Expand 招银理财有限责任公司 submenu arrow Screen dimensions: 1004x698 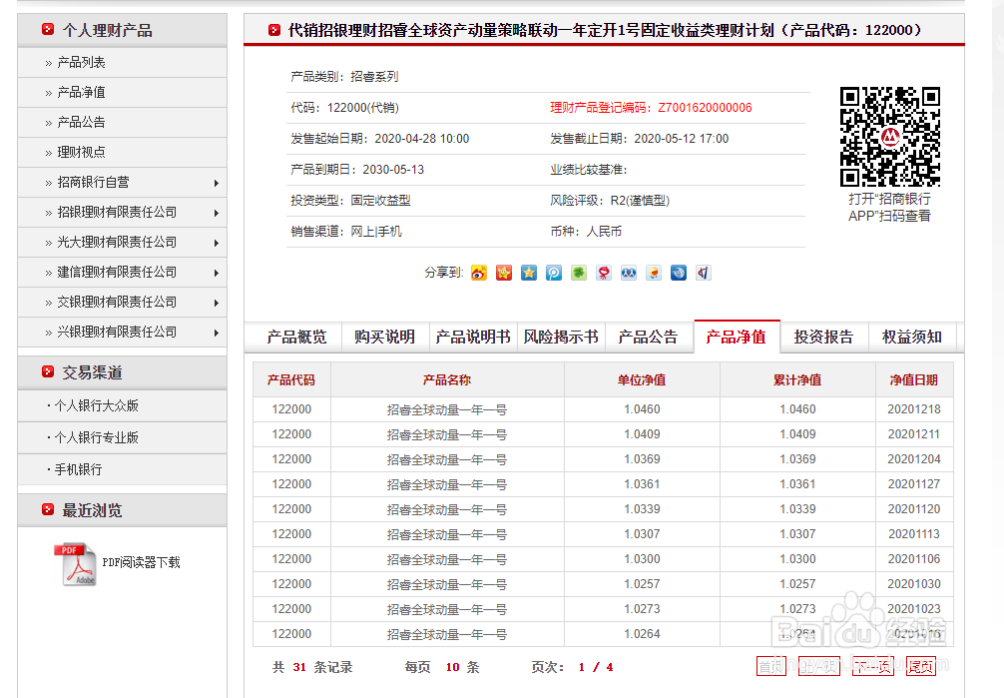pyautogui.click(x=217, y=213)
